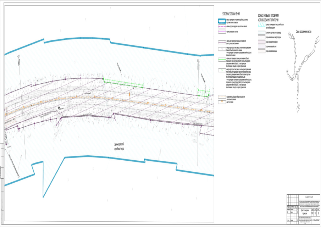Select the orange kilometer marker legend symbol

click(222, 101)
